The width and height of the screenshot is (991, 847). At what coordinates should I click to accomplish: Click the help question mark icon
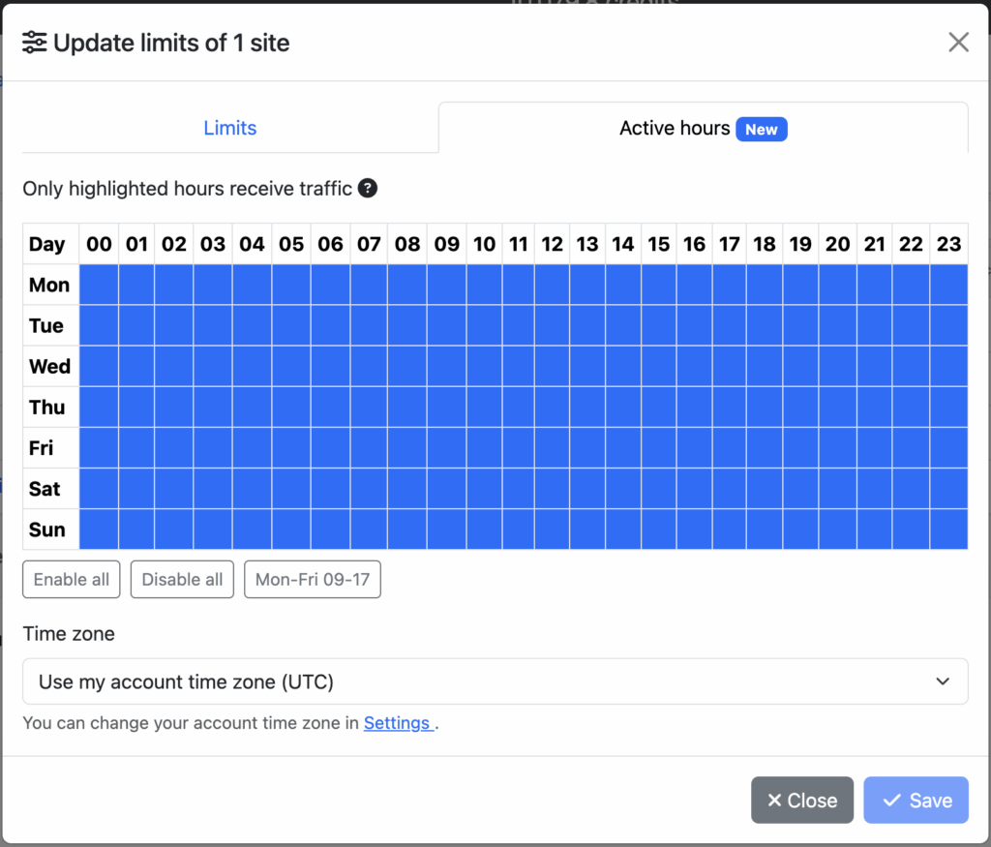368,189
